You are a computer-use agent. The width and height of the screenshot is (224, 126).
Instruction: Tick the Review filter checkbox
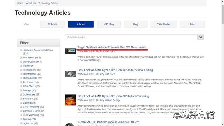coord(21,66)
